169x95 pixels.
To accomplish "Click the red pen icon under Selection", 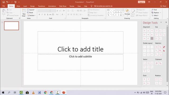I will click(x=164, y=47).
